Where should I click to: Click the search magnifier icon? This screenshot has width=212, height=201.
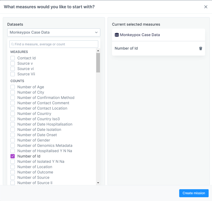point(12,44)
